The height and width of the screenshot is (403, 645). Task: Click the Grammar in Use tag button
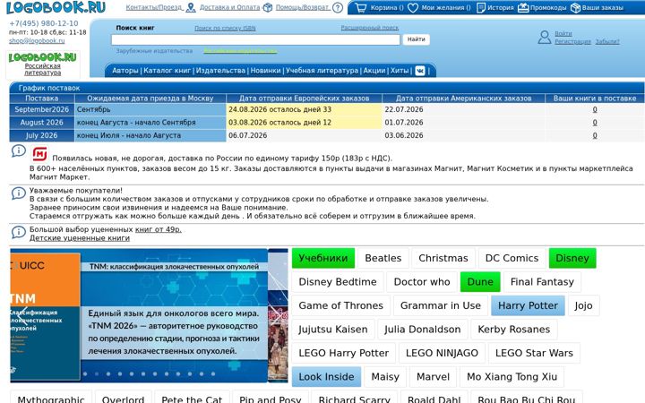tap(440, 306)
